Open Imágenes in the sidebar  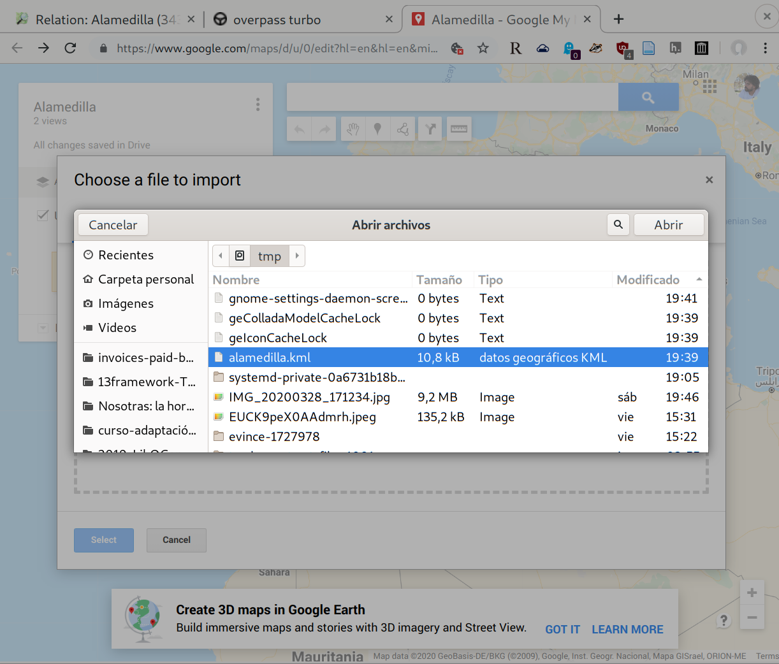[x=126, y=303]
